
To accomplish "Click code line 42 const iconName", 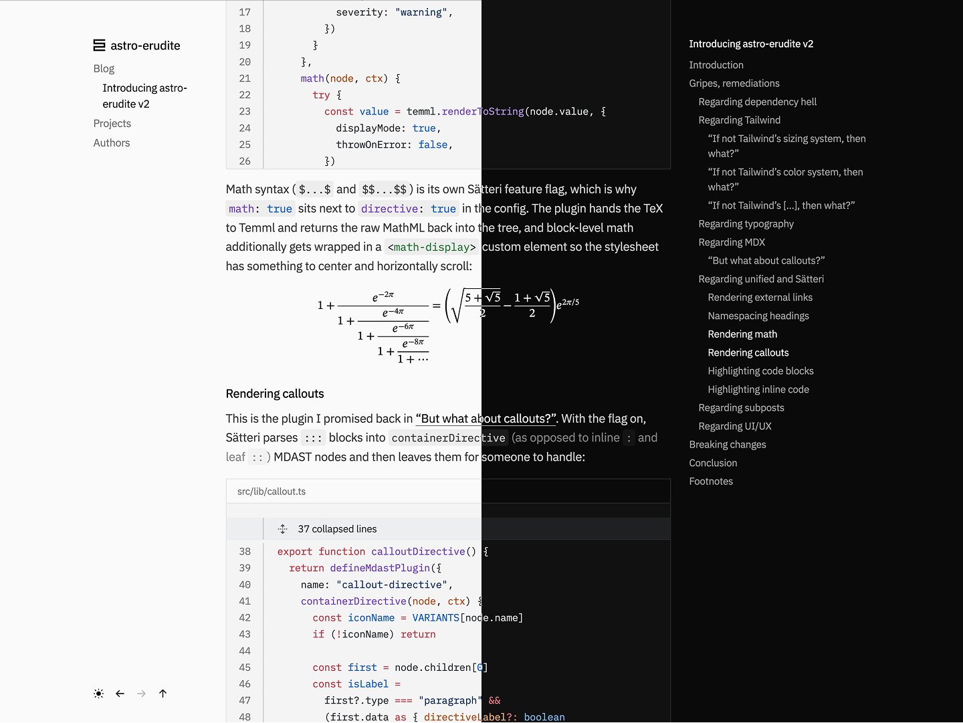I will click(417, 618).
